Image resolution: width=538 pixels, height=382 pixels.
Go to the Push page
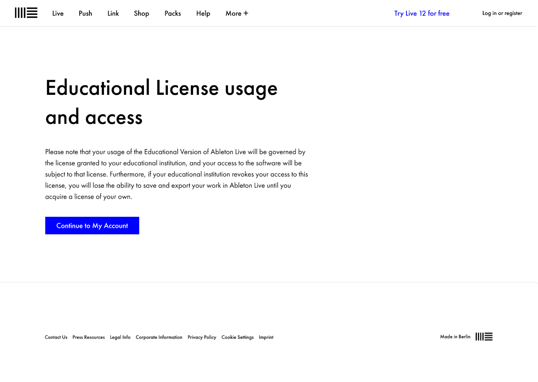85,13
